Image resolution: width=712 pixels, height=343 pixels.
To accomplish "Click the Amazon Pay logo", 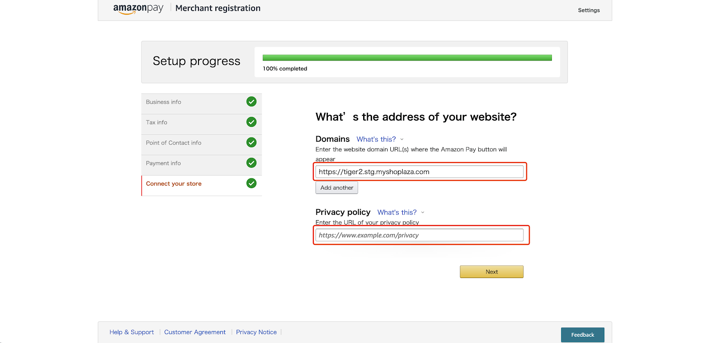I will pos(138,9).
